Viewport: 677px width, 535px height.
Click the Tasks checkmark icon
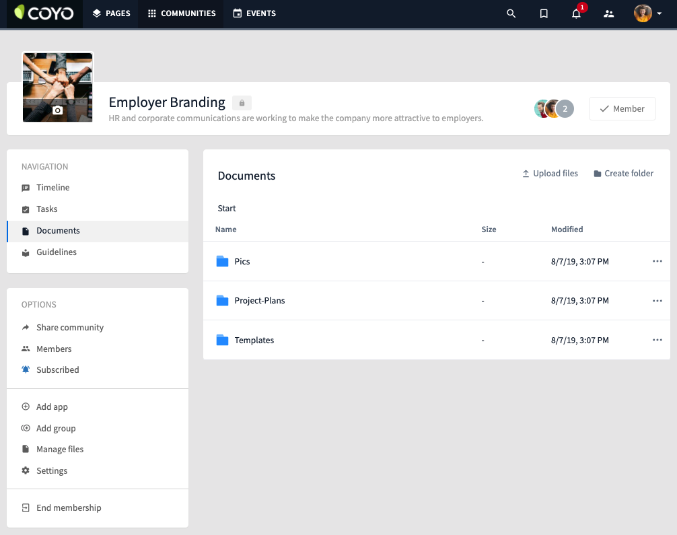click(x=26, y=209)
